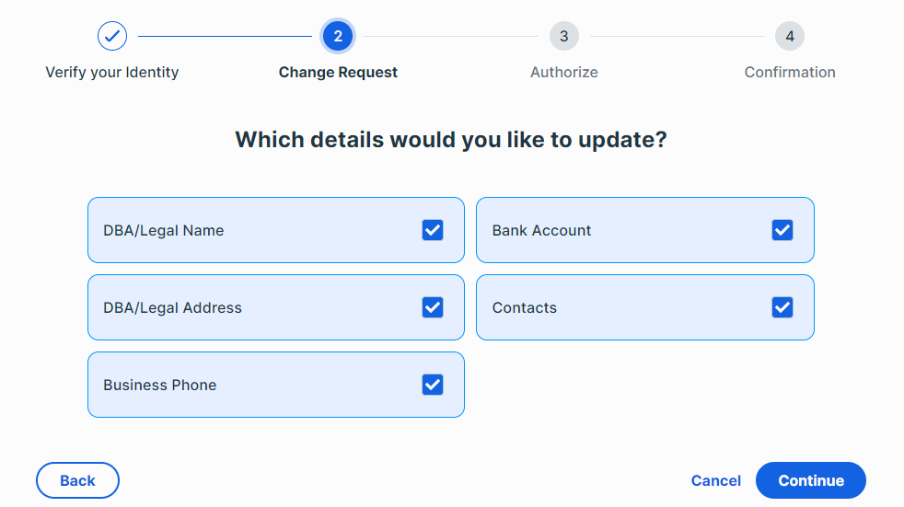This screenshot has height=507, width=904.
Task: Select the Verify your Identity step label
Action: [112, 73]
